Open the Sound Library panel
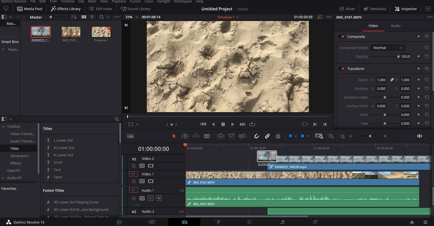Screen dimensions: 434x226 click(135, 9)
